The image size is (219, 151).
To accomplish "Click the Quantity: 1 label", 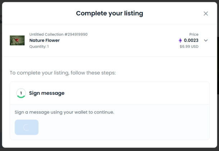I will [x=39, y=46].
